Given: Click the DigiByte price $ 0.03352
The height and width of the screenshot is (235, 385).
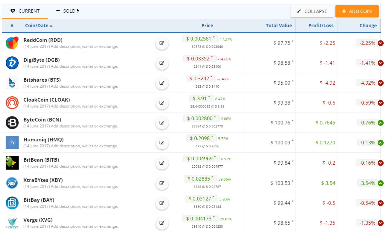Looking at the screenshot, I should click(x=200, y=58).
